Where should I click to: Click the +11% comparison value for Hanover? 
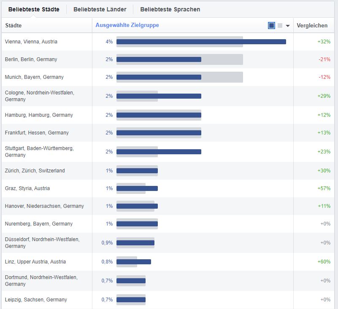click(x=324, y=206)
